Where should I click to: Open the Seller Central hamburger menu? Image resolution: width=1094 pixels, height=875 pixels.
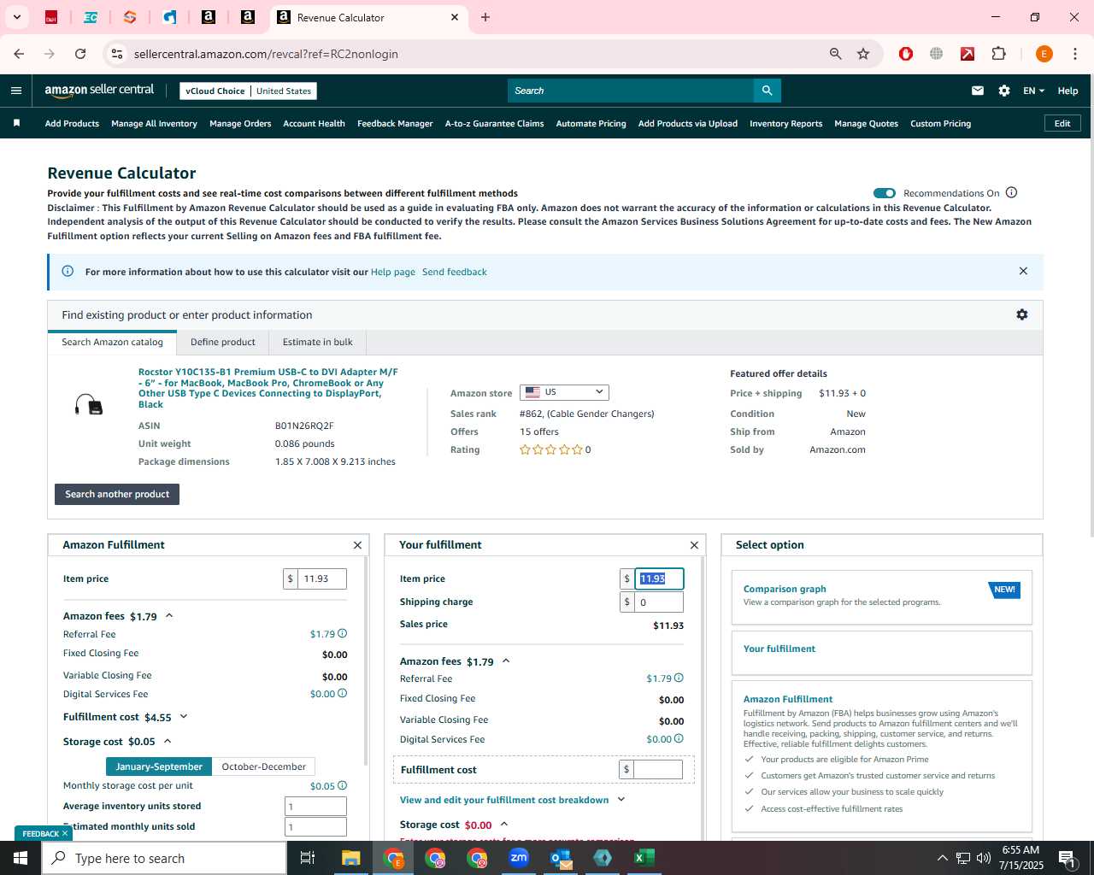pos(16,91)
